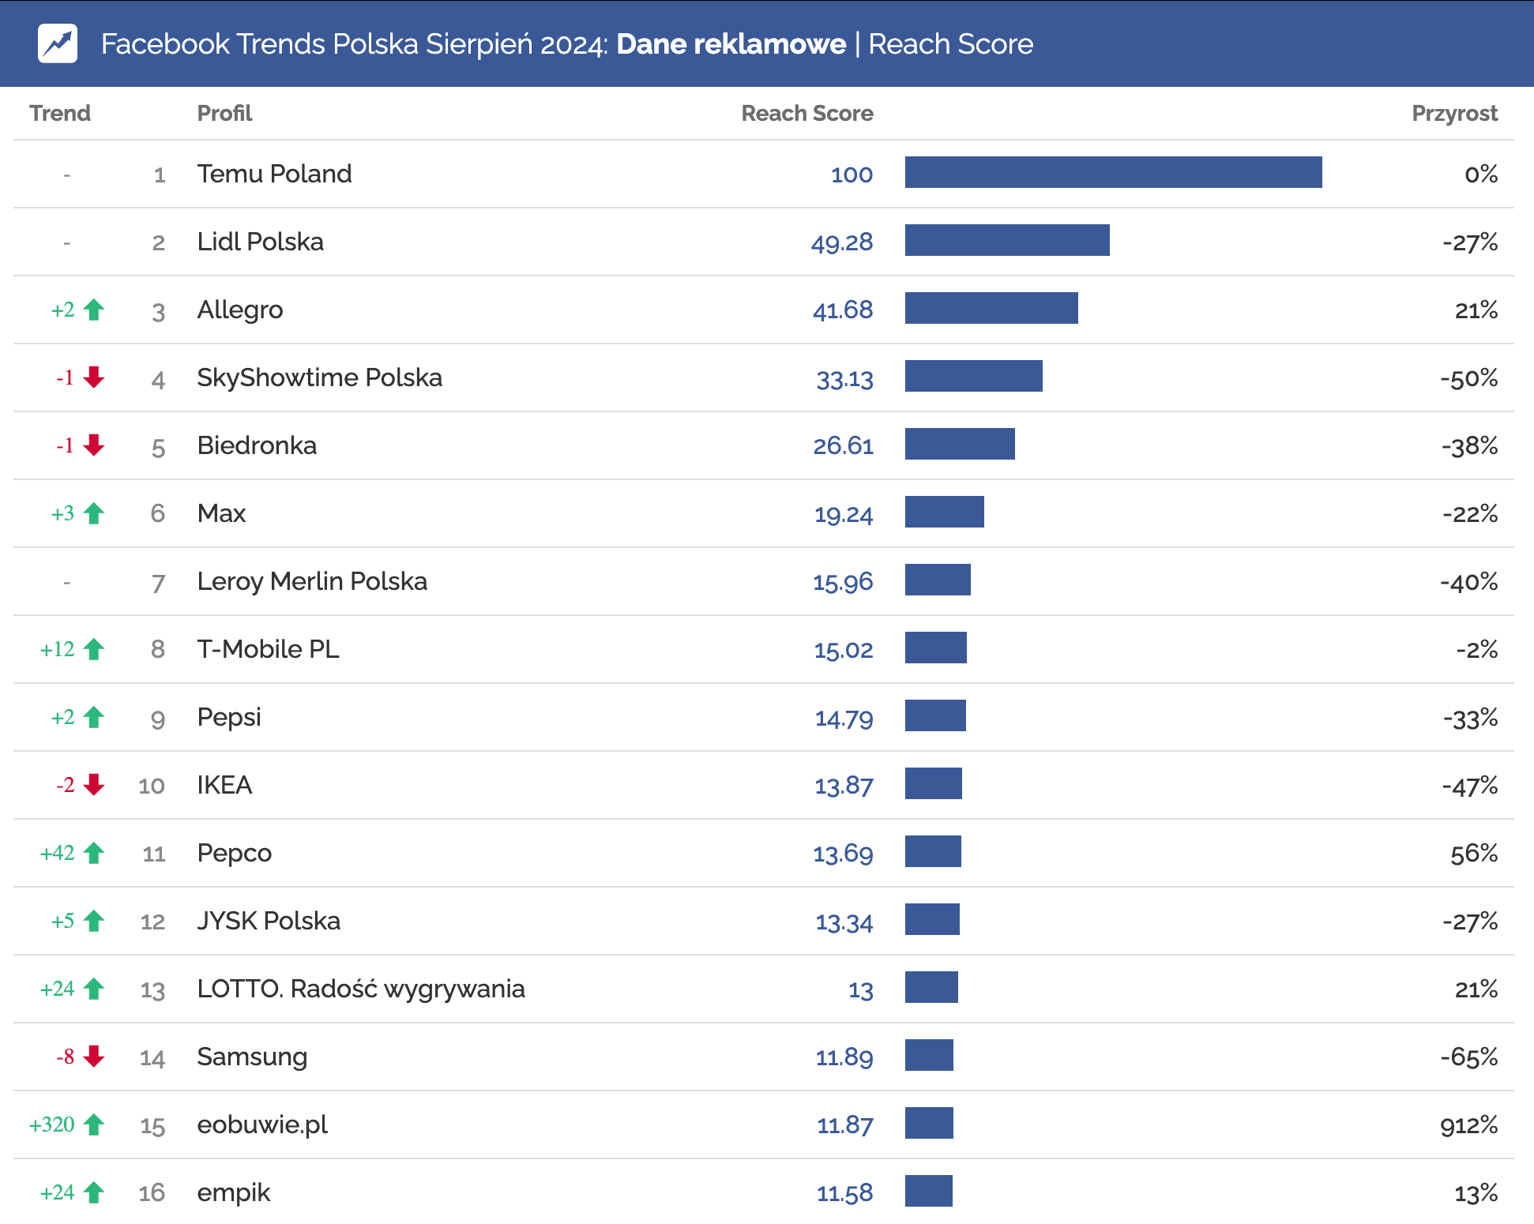Click the -8 trend change value
This screenshot has height=1224, width=1534.
[66, 1057]
